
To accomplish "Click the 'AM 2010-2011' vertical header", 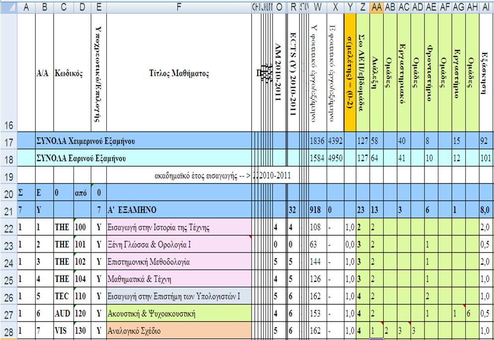I will [x=278, y=73].
